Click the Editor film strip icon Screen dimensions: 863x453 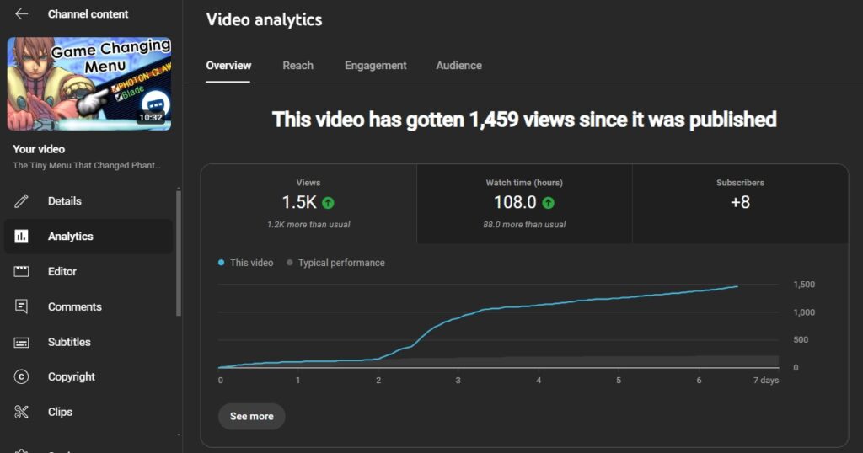[x=22, y=272]
